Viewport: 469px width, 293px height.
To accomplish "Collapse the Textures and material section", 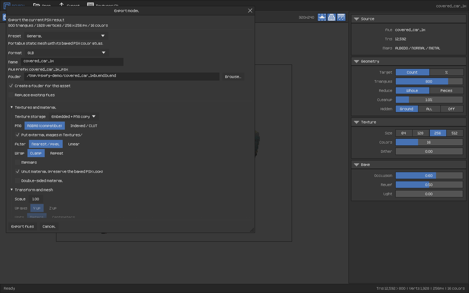I will pyautogui.click(x=12, y=107).
